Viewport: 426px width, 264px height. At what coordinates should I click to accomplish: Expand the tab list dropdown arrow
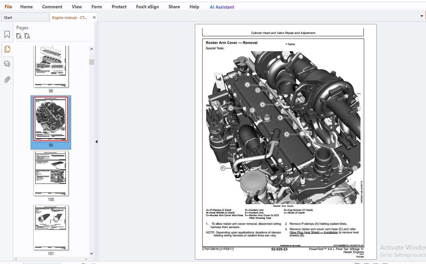pyautogui.click(x=422, y=16)
